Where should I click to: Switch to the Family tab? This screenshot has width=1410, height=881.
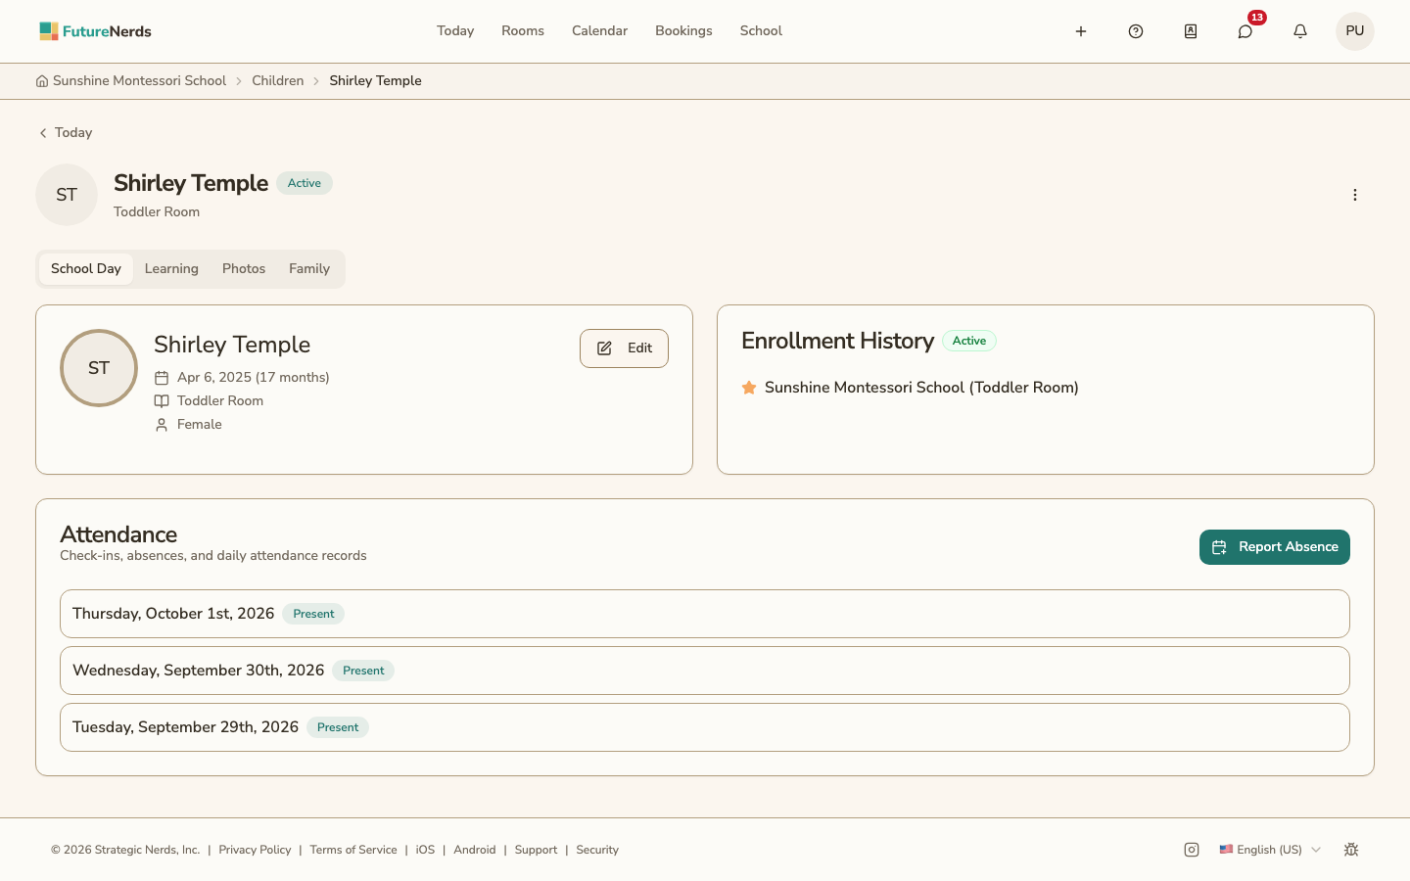click(x=309, y=269)
